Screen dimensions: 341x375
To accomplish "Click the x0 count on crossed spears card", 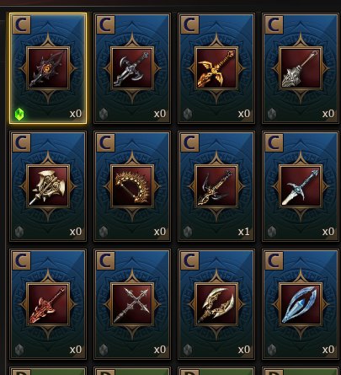I will [160, 350].
